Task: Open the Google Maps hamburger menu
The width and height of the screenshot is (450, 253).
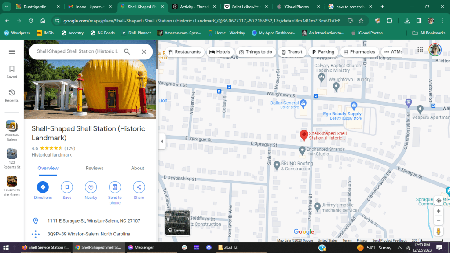Action: click(12, 51)
